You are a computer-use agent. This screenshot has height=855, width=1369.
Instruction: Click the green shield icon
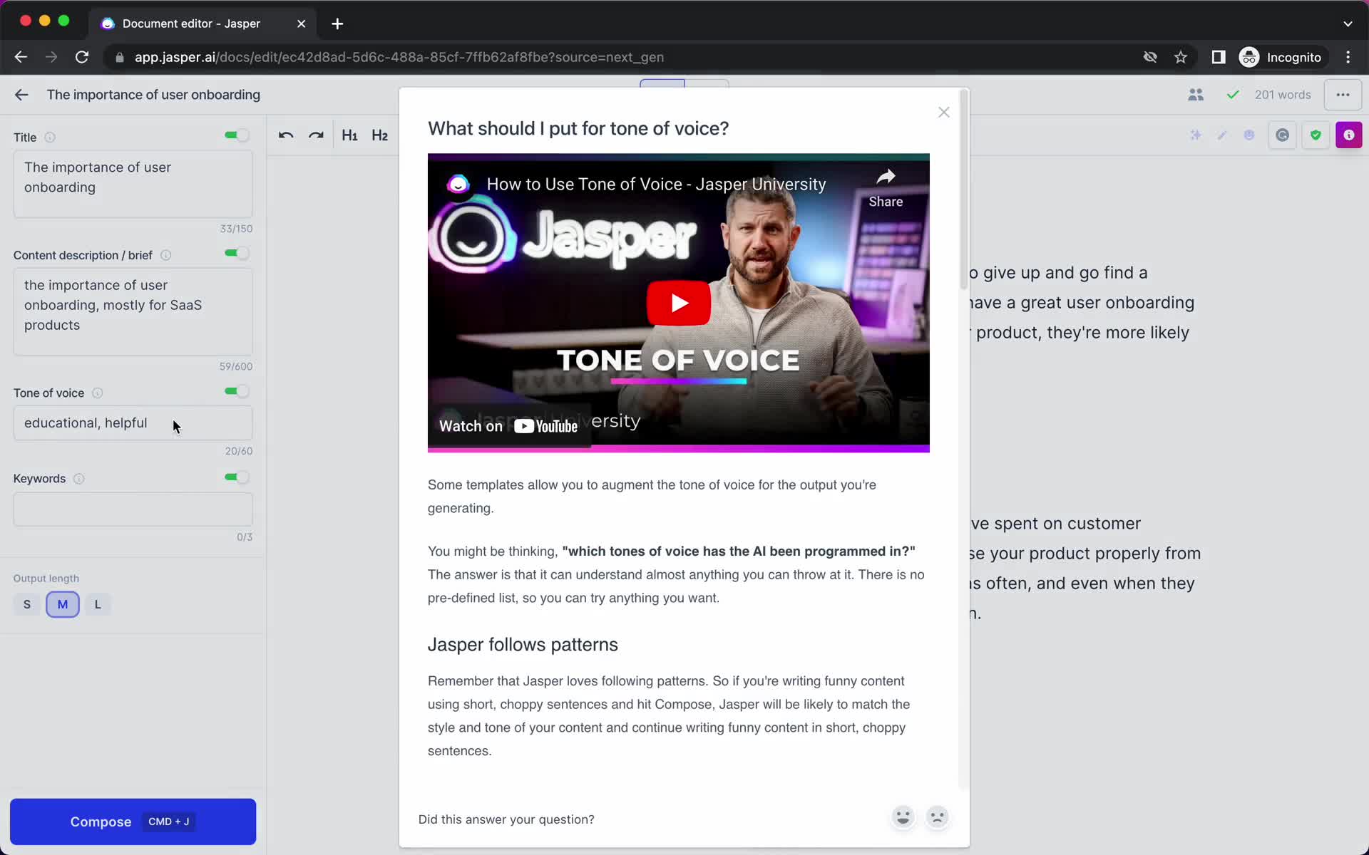coord(1316,135)
